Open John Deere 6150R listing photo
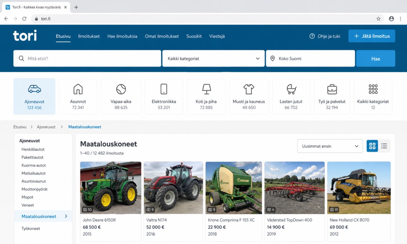This screenshot has width=407, height=244. tap(111, 188)
